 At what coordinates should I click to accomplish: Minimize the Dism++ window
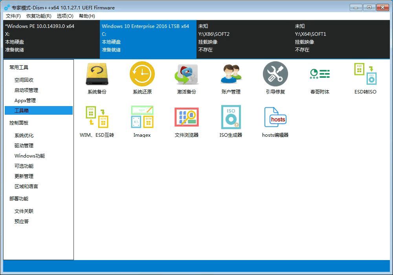(356, 7)
